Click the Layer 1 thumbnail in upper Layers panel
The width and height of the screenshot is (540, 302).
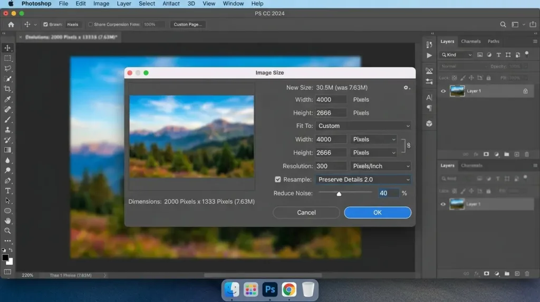[x=457, y=91]
